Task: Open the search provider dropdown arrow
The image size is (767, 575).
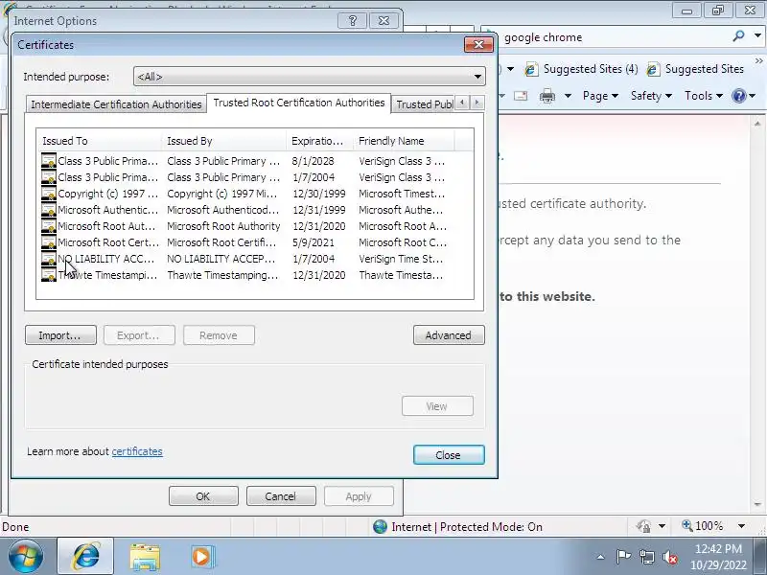Action: pos(757,35)
